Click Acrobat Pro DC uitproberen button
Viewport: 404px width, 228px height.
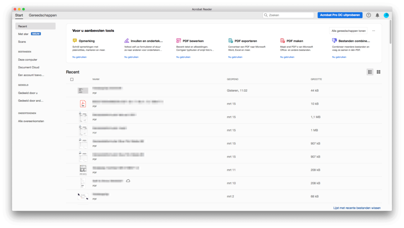point(340,15)
